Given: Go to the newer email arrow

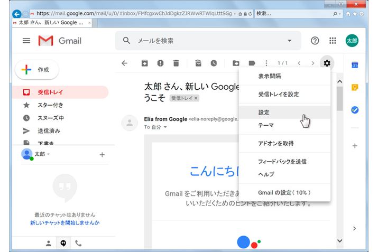Looking at the screenshot, I should (x=299, y=63).
